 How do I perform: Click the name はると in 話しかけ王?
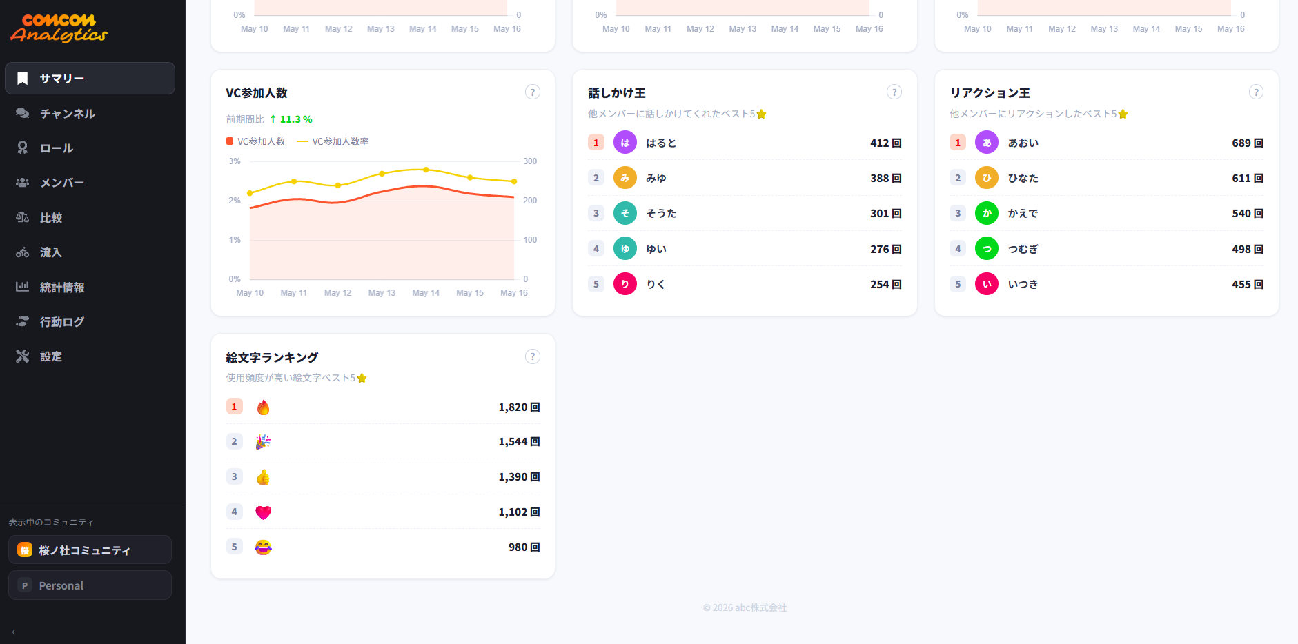pyautogui.click(x=661, y=143)
